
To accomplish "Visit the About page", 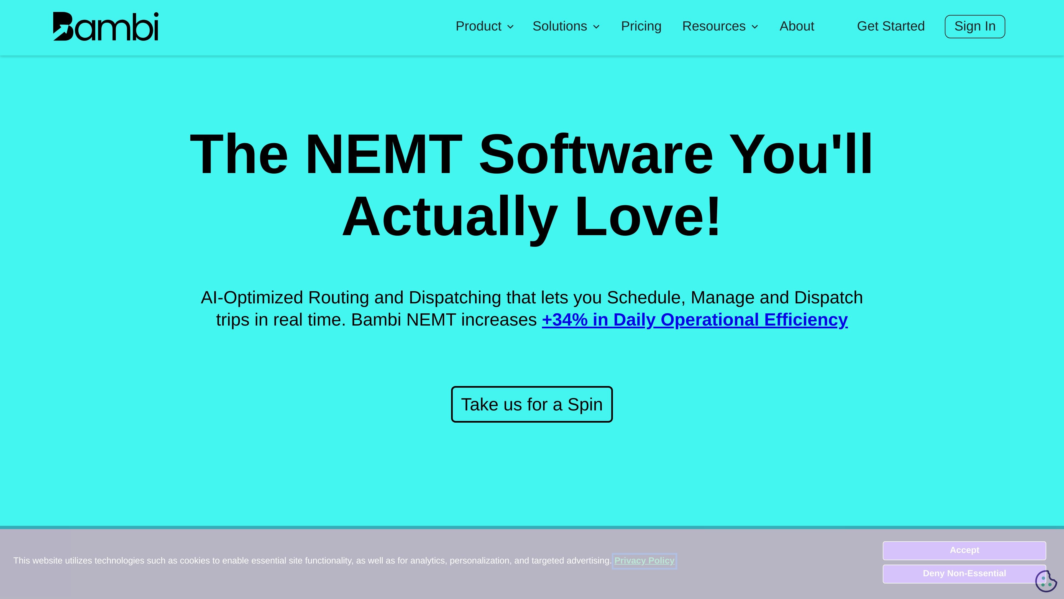I will (797, 26).
